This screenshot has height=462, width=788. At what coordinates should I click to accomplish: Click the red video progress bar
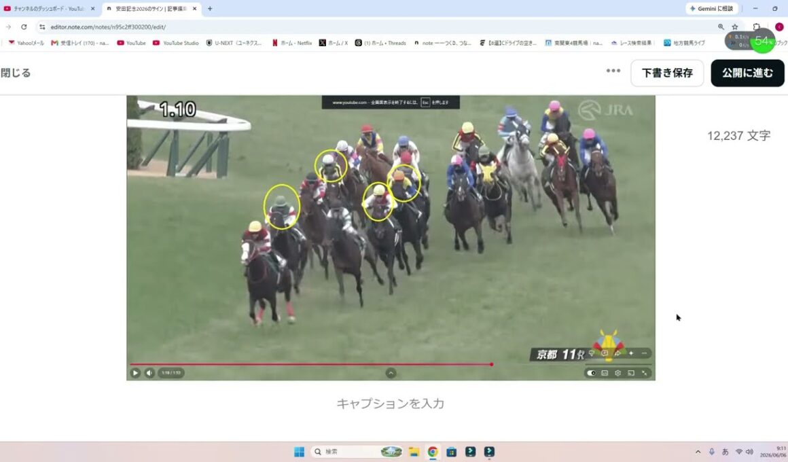(x=311, y=364)
